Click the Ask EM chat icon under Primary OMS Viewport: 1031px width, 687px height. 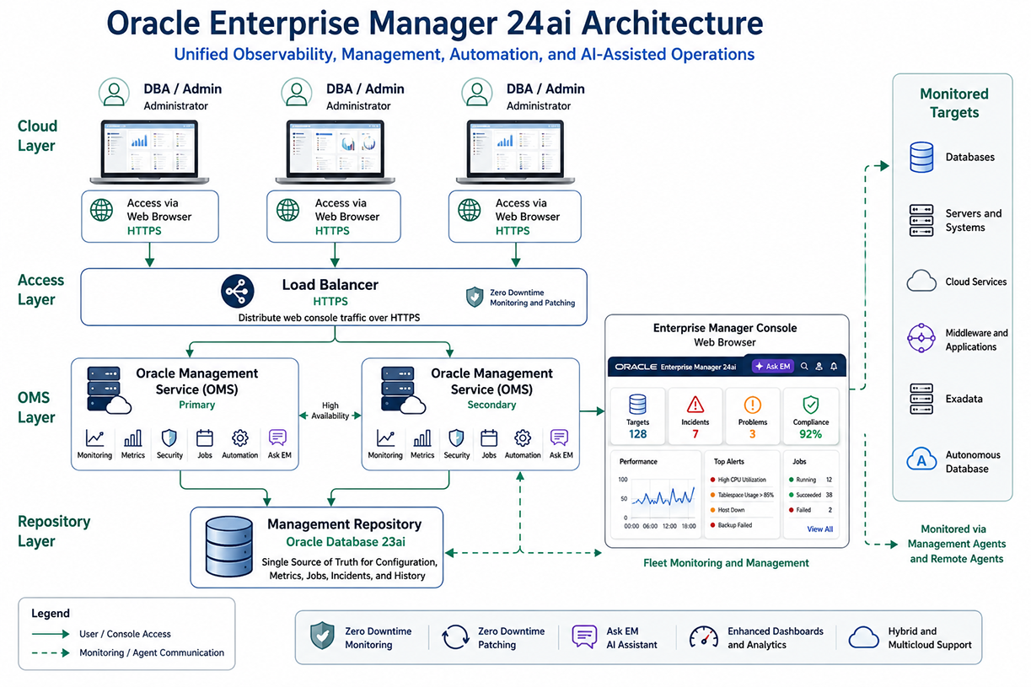coord(278,438)
